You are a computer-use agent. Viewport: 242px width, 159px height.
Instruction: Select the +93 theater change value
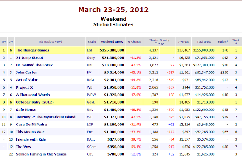click(x=171, y=125)
